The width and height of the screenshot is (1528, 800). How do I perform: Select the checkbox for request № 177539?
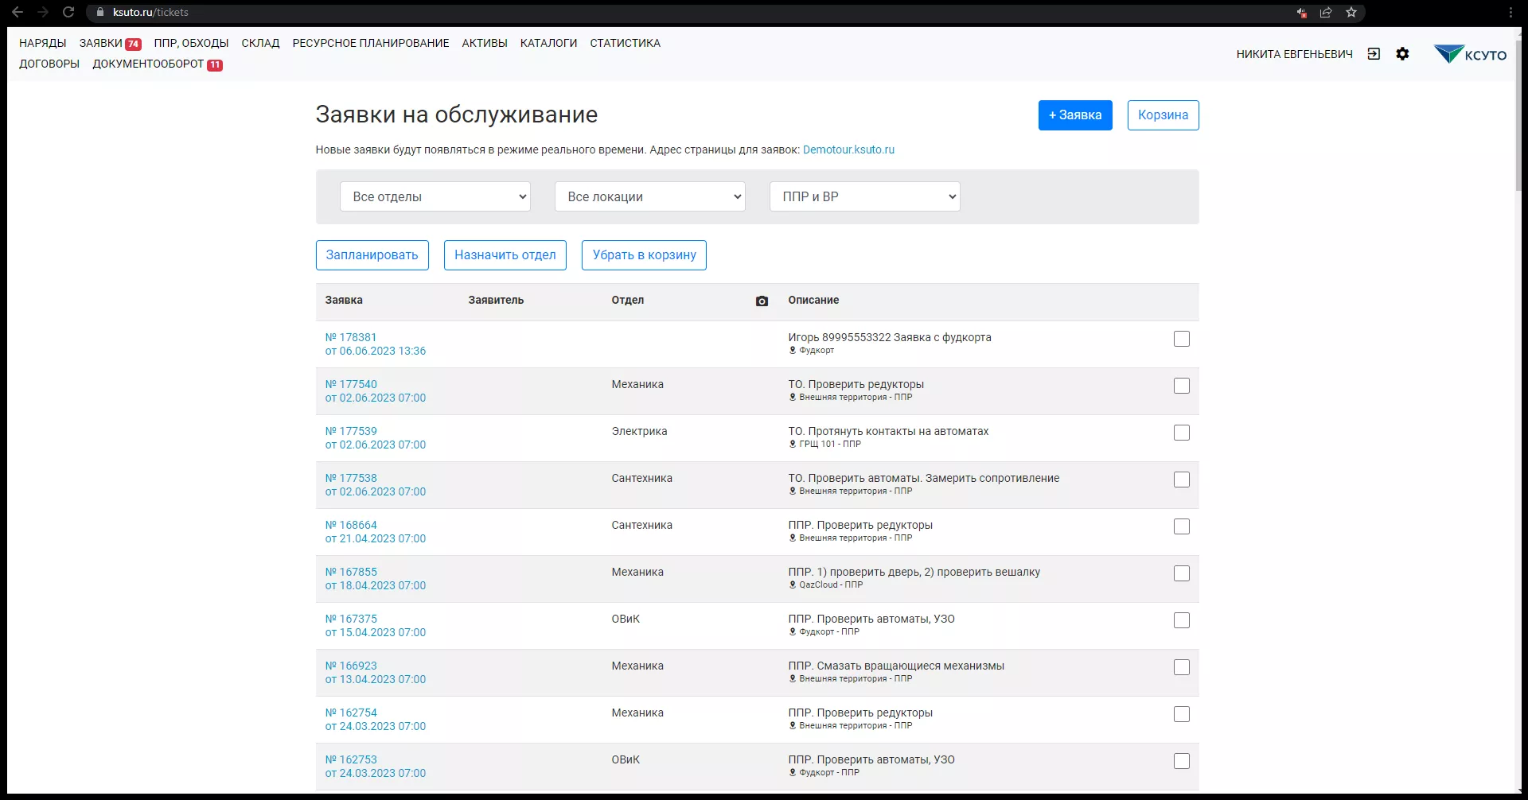1182,433
